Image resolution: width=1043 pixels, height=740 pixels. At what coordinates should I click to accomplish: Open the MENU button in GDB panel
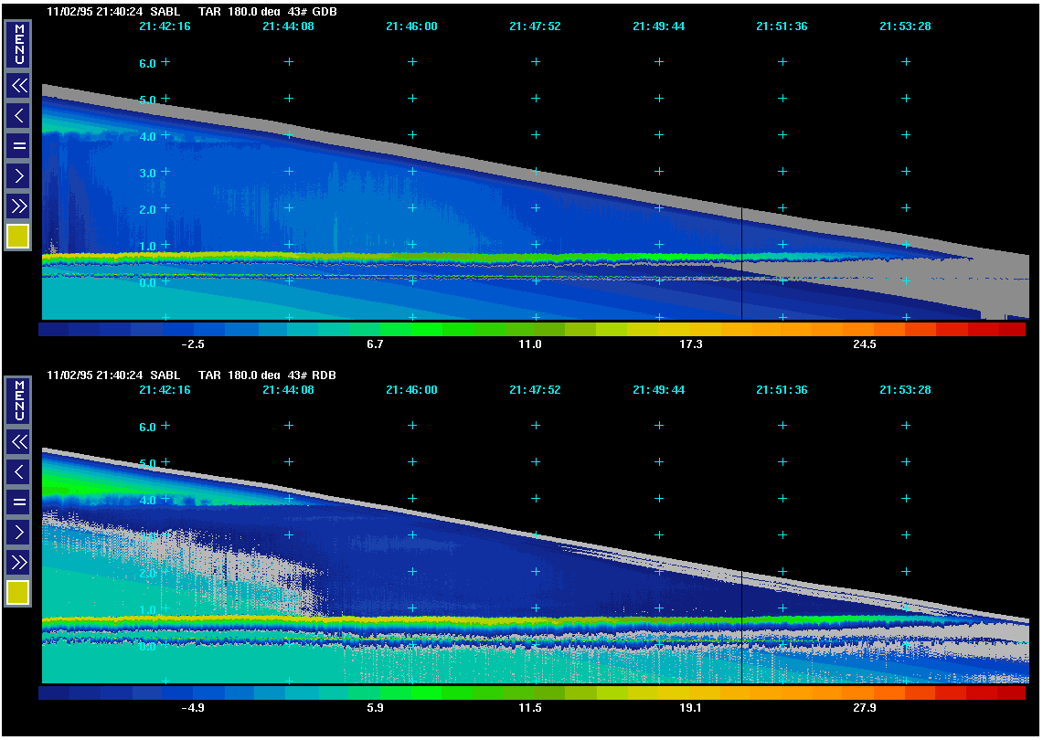click(x=18, y=44)
